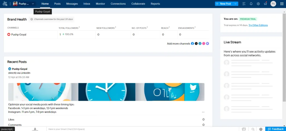Image resolution: width=286 pixels, height=131 pixels.
Task: Click the search magnifier in the bottom bar
Action: pos(253,129)
